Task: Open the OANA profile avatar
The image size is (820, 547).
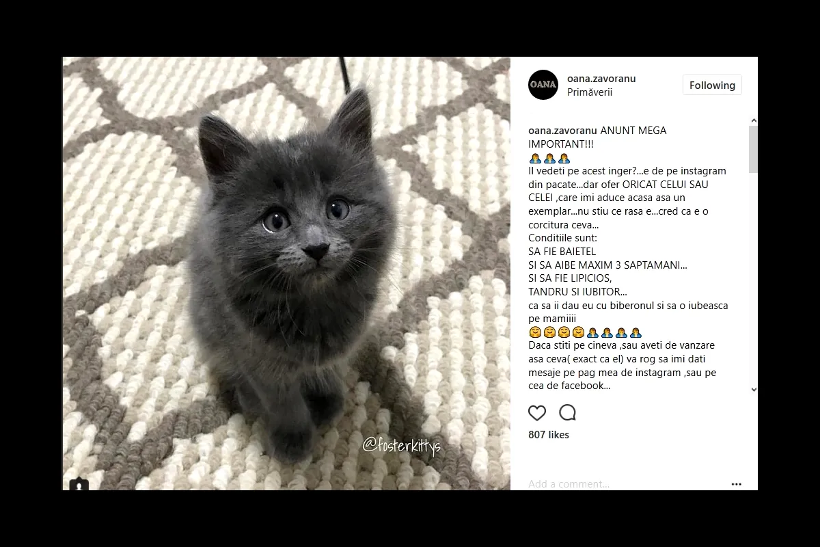Action: tap(543, 85)
